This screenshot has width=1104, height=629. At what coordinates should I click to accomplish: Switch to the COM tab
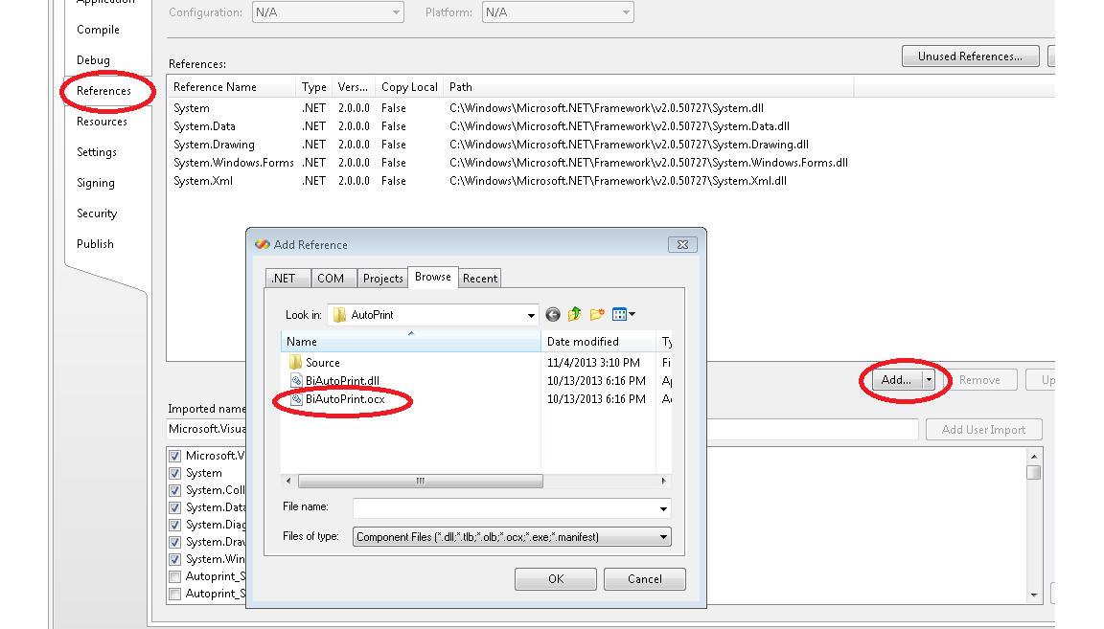tap(331, 279)
